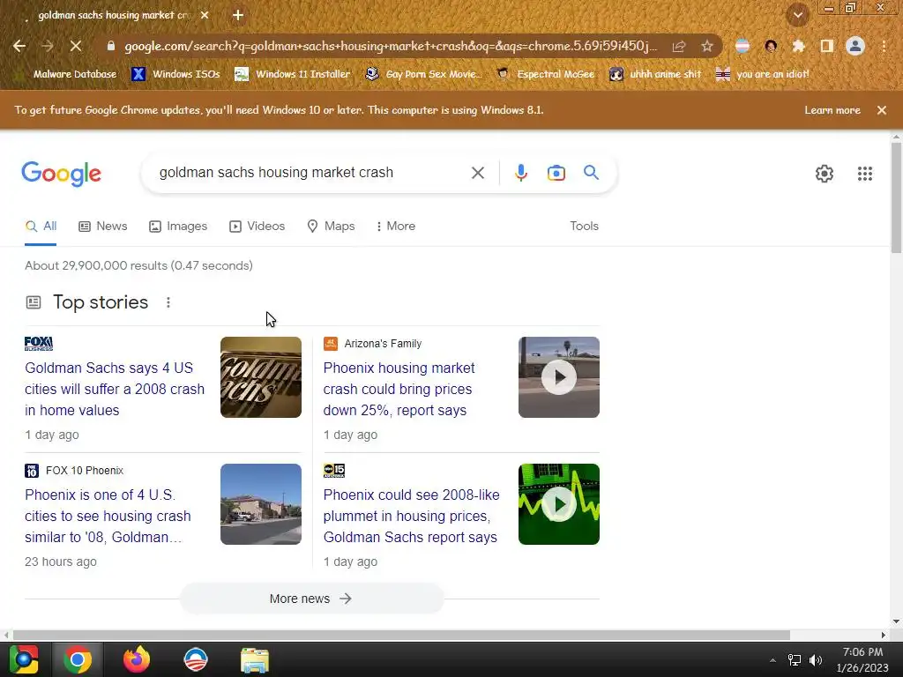
Task: Open the network tray icon
Action: (795, 660)
